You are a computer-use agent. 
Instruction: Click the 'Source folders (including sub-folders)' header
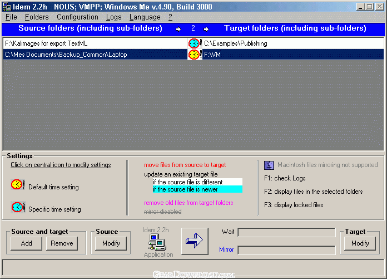(90, 28)
